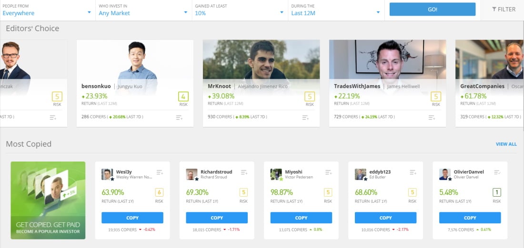
Task: Add Richardstroud to watchlist icon
Action: tap(244, 172)
